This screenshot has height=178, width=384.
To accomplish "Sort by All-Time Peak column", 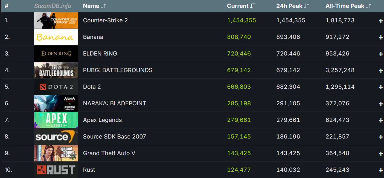I will pyautogui.click(x=348, y=6).
